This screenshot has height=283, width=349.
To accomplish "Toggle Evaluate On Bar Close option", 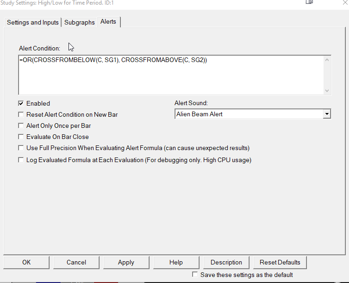I will coord(21,137).
